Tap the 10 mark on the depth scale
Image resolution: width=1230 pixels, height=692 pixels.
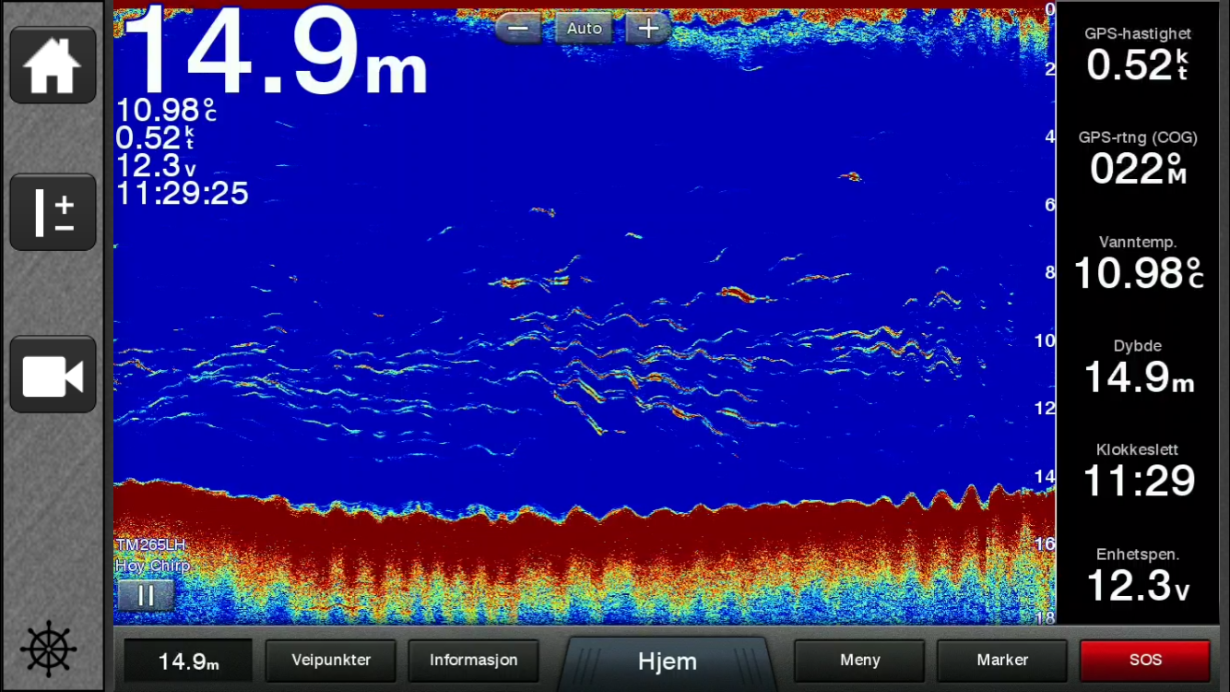(x=1043, y=340)
